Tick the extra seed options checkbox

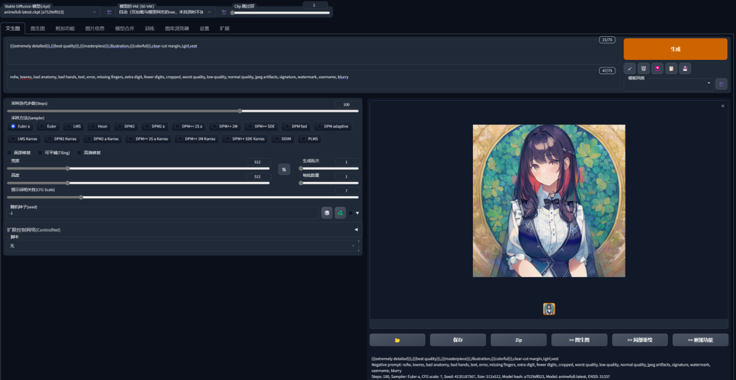tap(351, 213)
